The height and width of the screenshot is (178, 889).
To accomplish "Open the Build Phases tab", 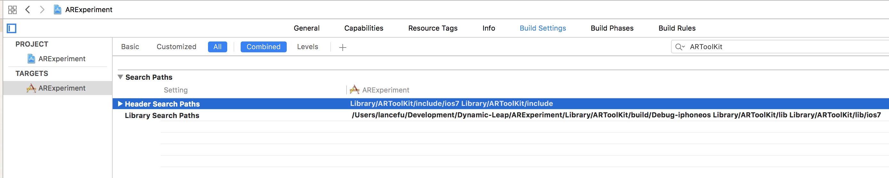I will (x=612, y=28).
